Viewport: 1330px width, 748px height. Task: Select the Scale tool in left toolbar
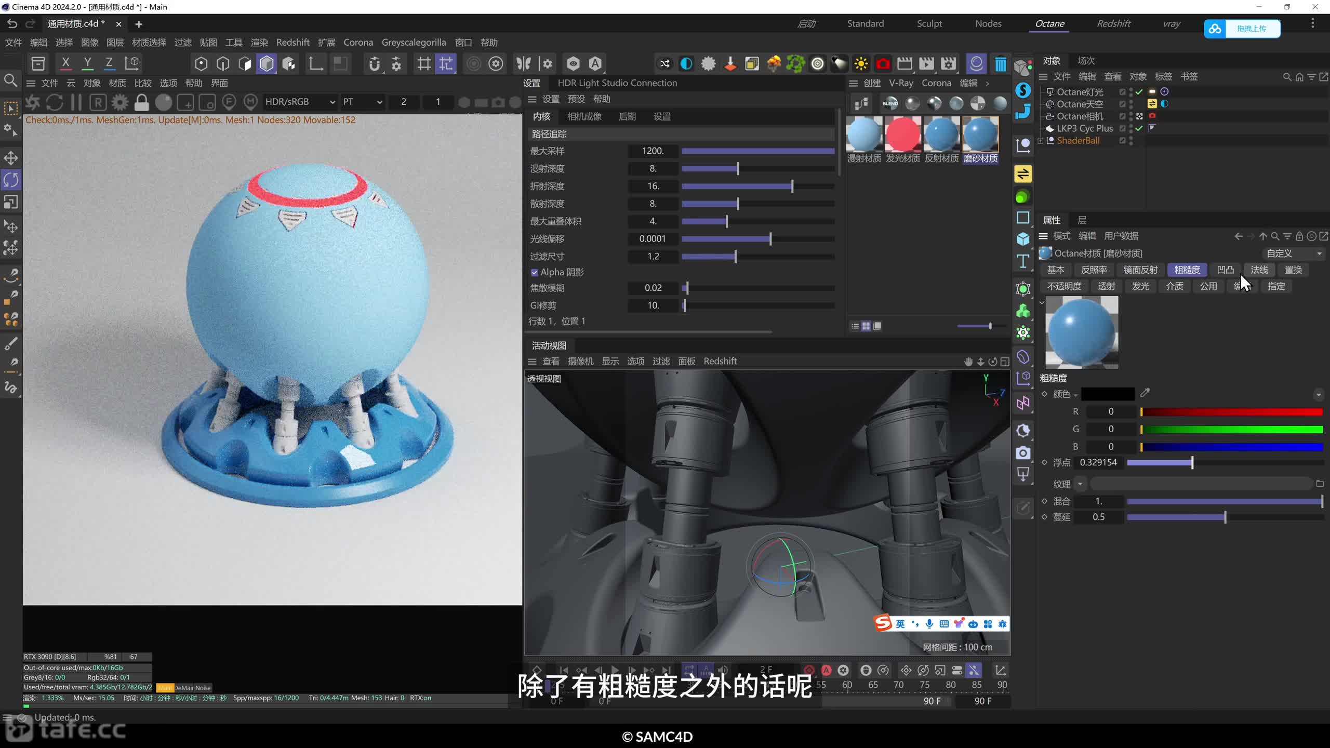(11, 202)
